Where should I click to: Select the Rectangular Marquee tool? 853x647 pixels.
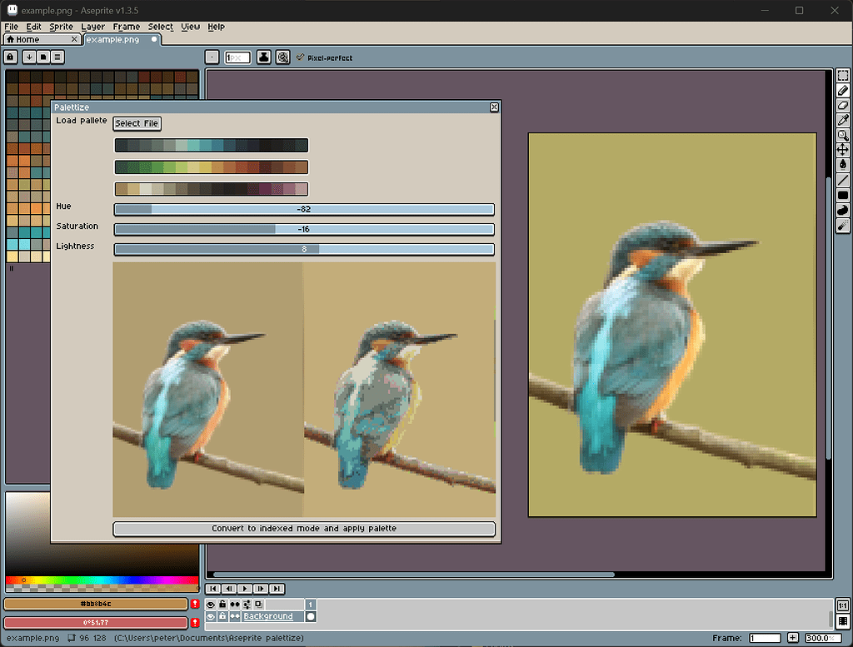click(842, 76)
